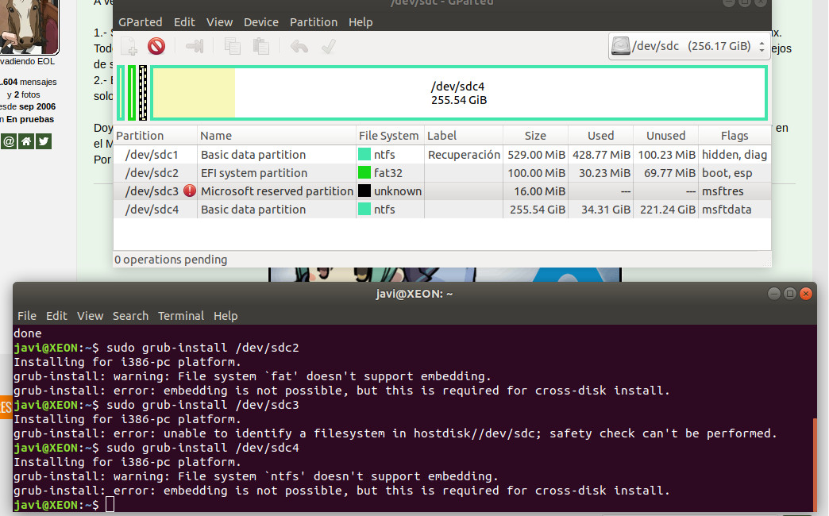Click the red warning icon on /dev/sdc3
829x516 pixels.
[189, 191]
